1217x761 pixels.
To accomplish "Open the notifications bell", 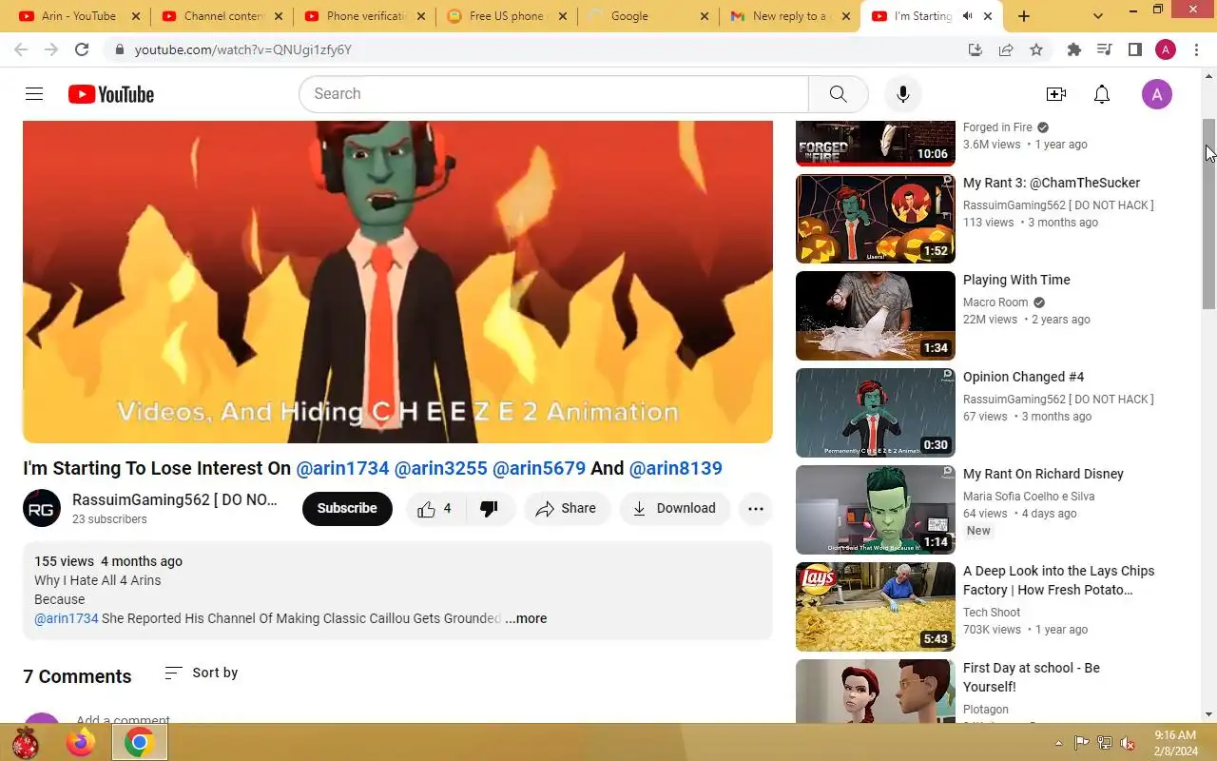I will (x=1101, y=94).
